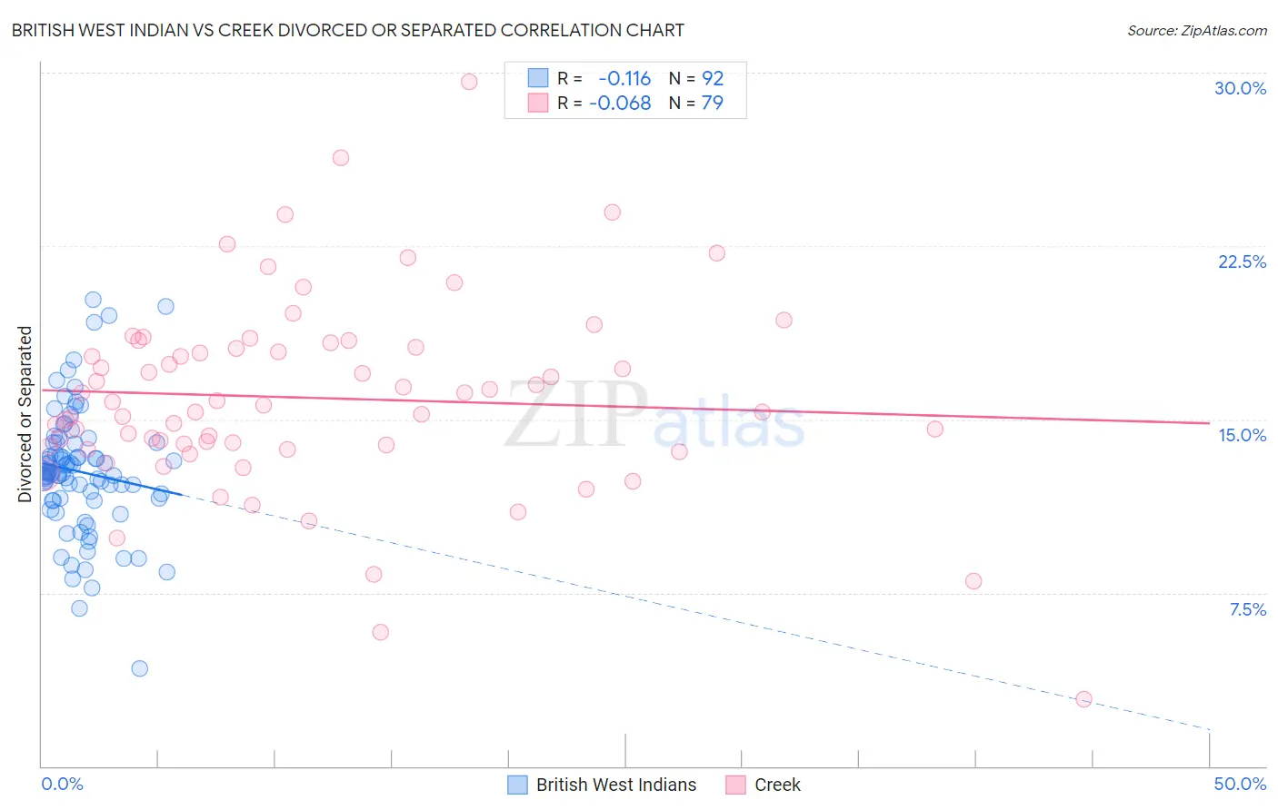Image resolution: width=1278 pixels, height=810 pixels.
Task: Click the 50.0% x-axis label
Action: tap(1240, 784)
